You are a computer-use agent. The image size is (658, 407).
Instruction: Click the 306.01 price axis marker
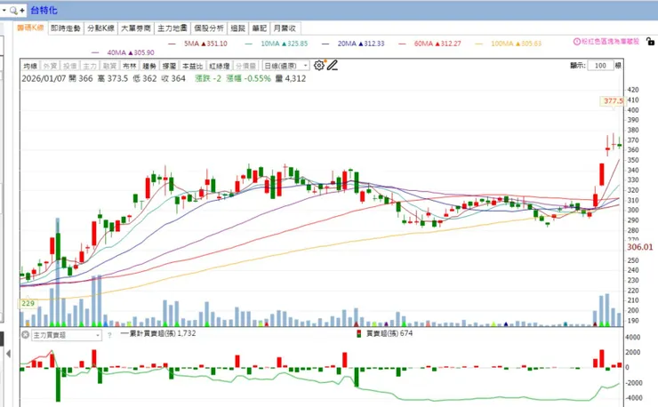[x=640, y=247]
